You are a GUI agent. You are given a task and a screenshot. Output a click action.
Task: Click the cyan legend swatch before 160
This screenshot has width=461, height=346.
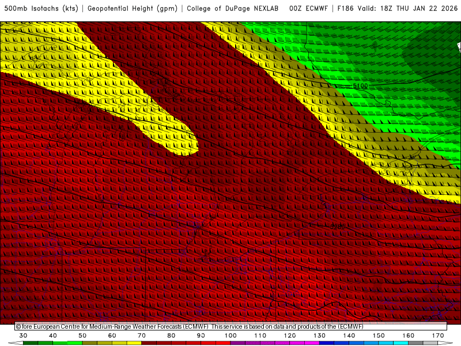[400, 343]
